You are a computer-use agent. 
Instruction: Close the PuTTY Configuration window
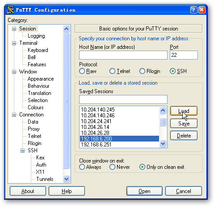tap(202, 10)
